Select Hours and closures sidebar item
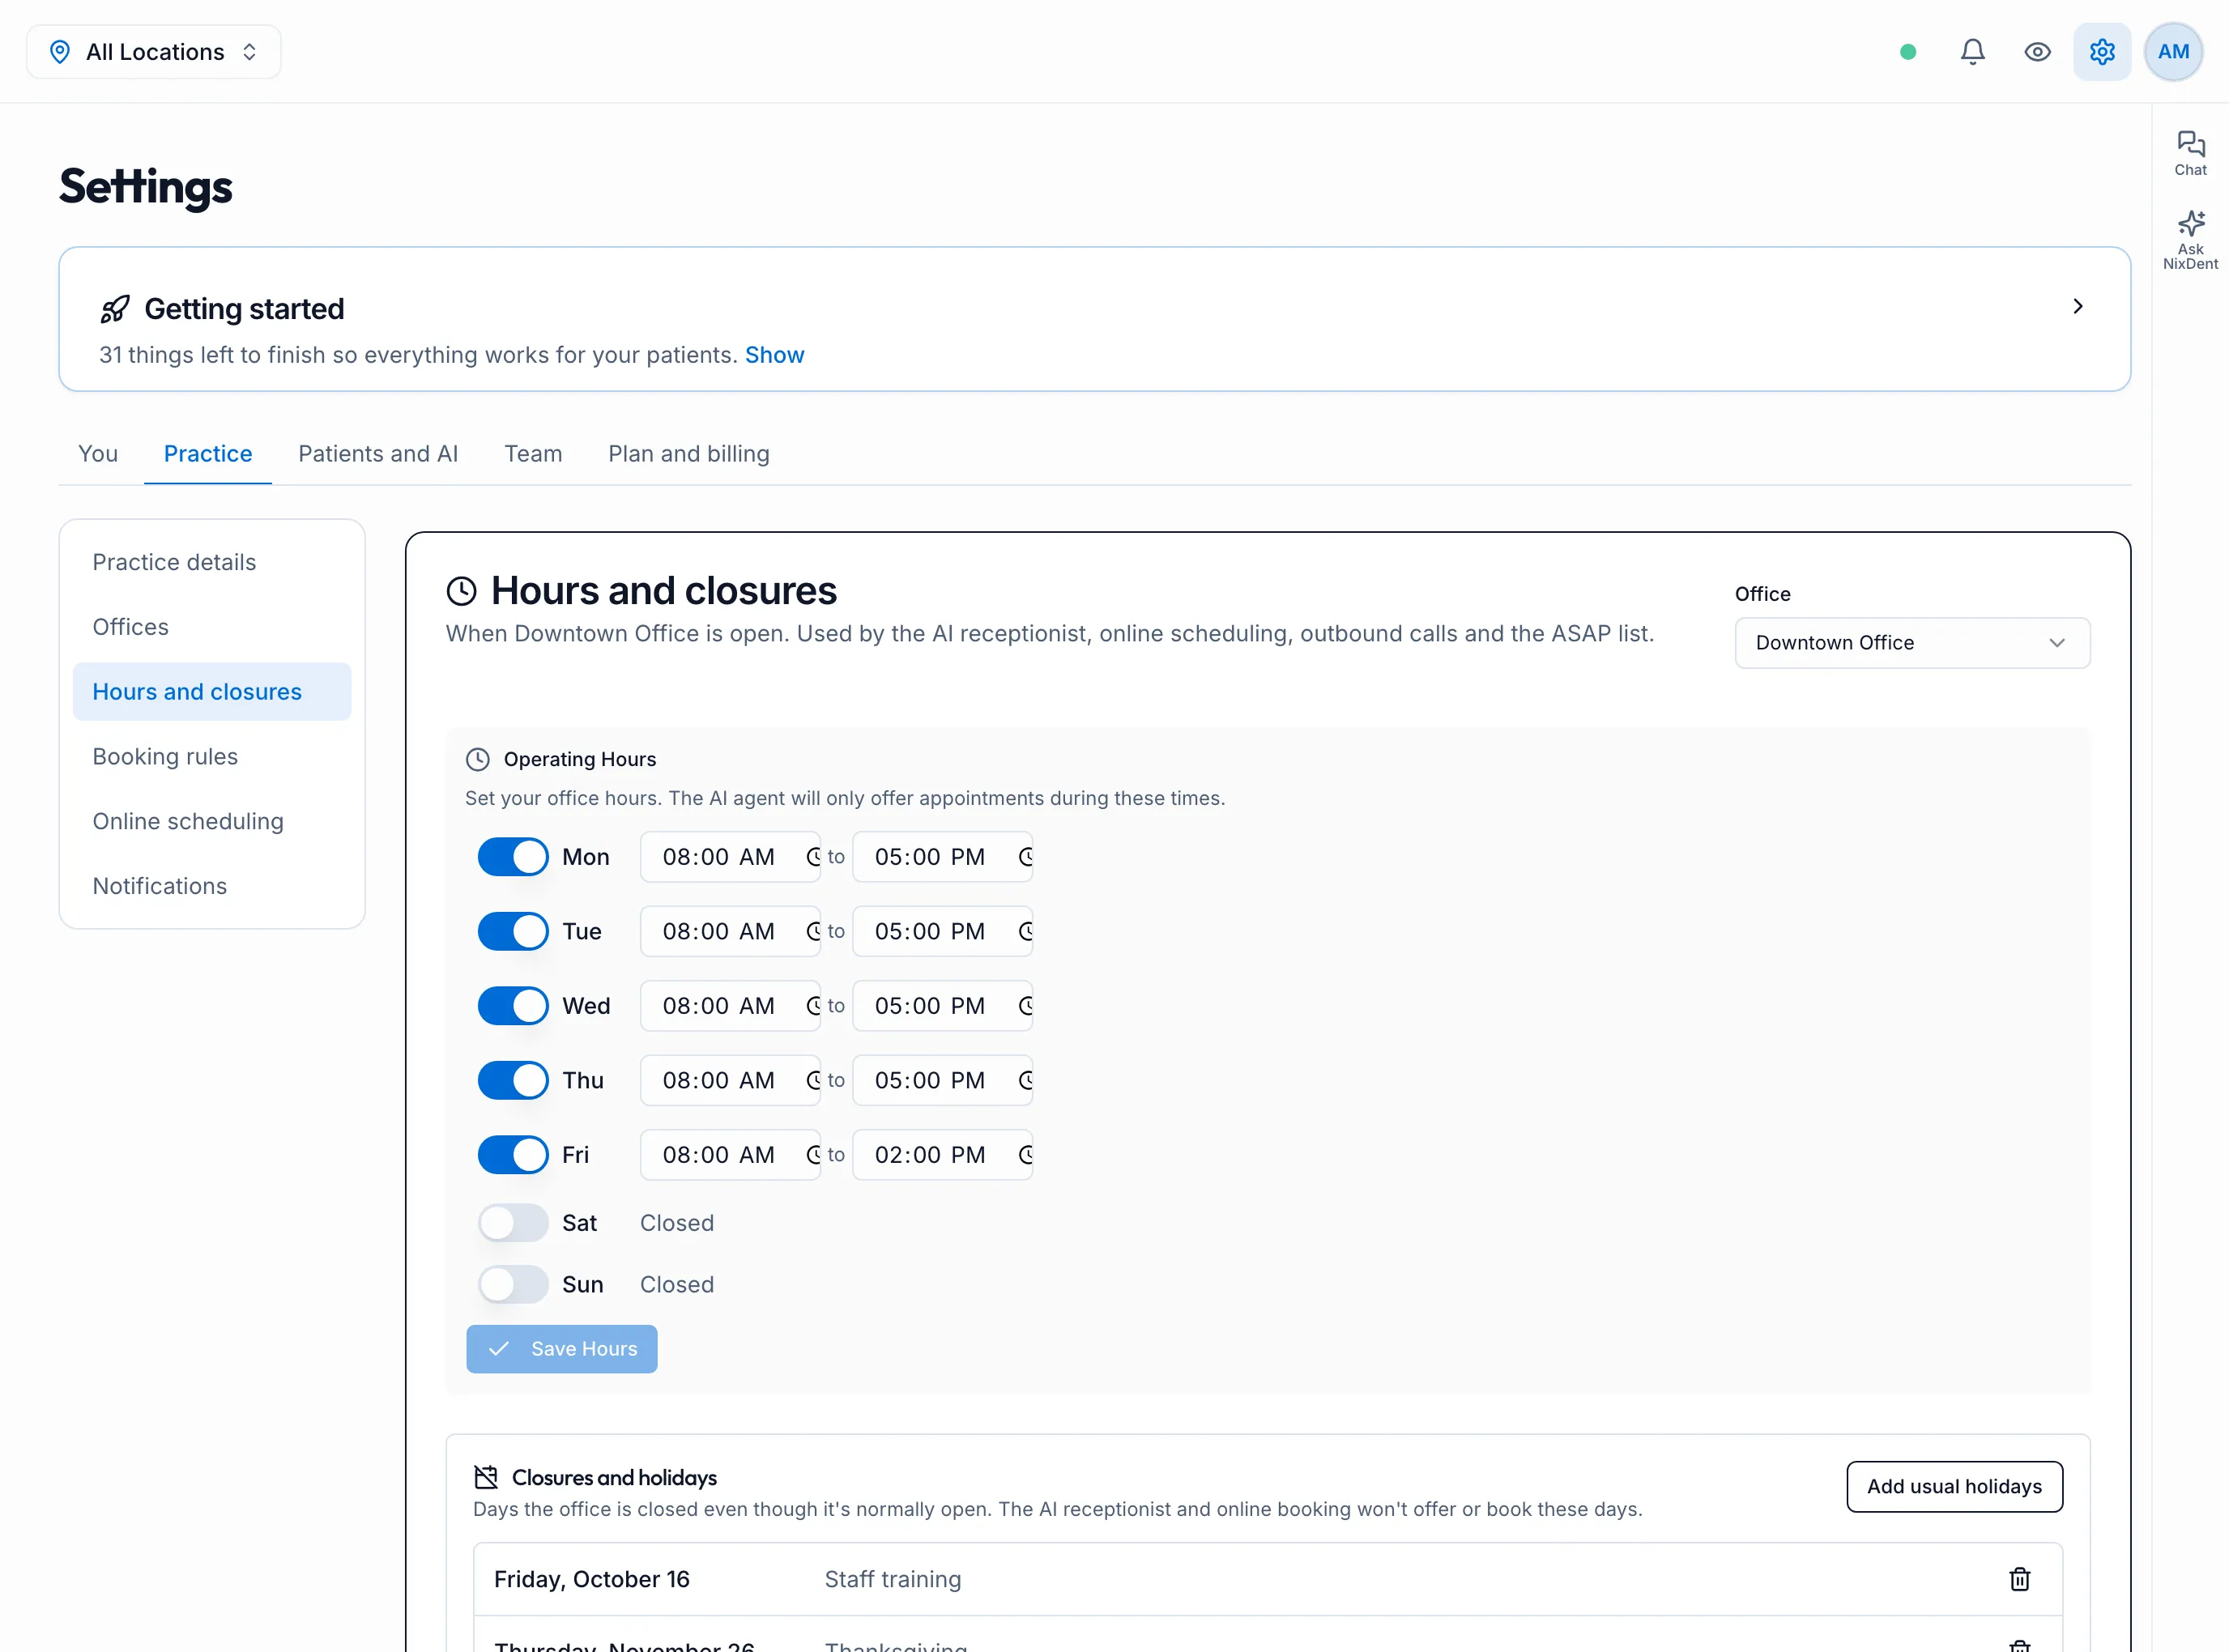 (x=212, y=692)
